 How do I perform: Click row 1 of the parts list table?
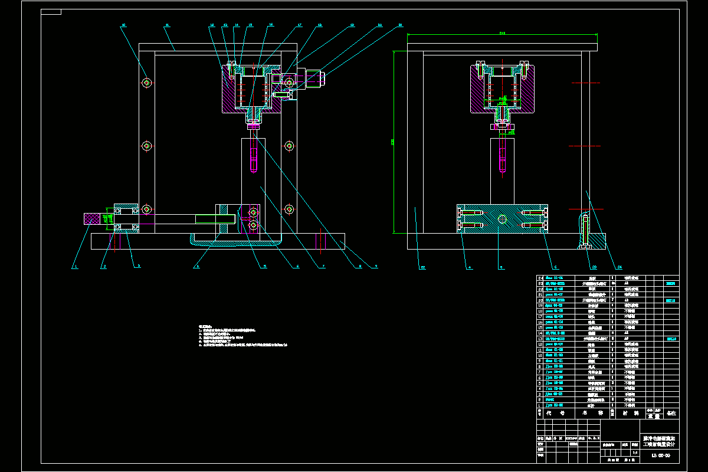[x=607, y=405]
